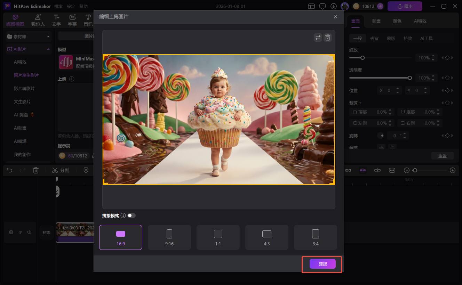Click the timeline zoom-in plus icon
Image resolution: width=462 pixels, height=285 pixels.
(x=452, y=170)
